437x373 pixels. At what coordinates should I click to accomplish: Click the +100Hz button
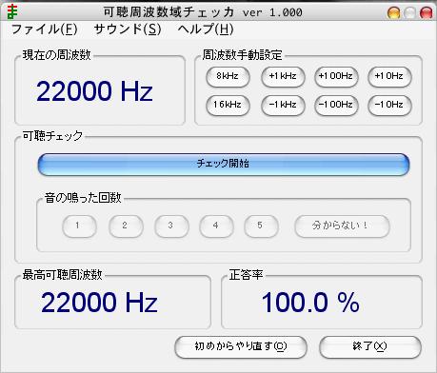(x=336, y=76)
